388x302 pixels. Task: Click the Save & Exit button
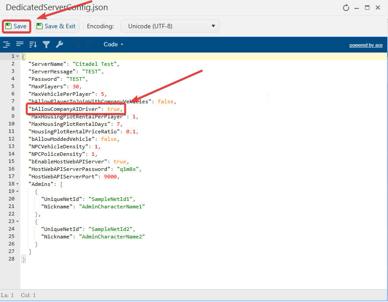(x=57, y=26)
